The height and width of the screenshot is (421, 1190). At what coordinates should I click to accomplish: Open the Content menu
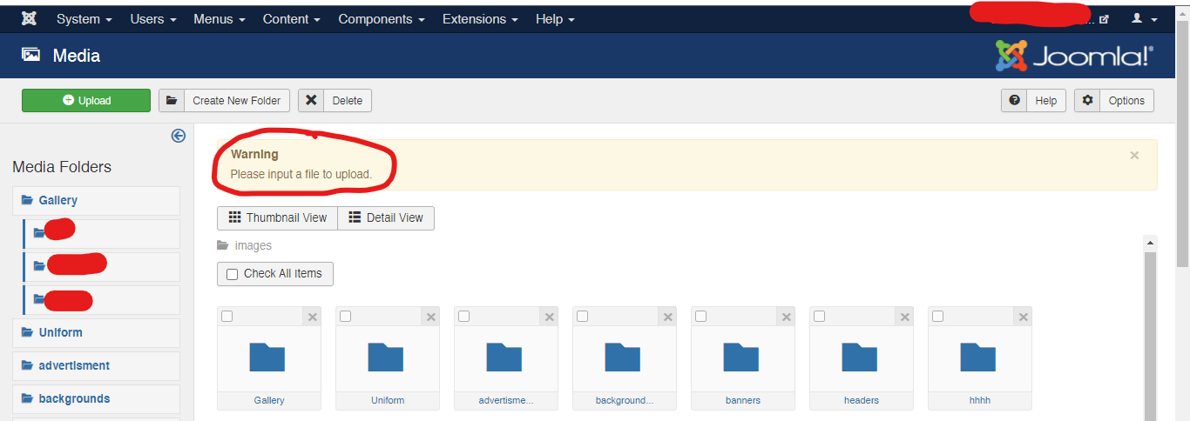[292, 18]
